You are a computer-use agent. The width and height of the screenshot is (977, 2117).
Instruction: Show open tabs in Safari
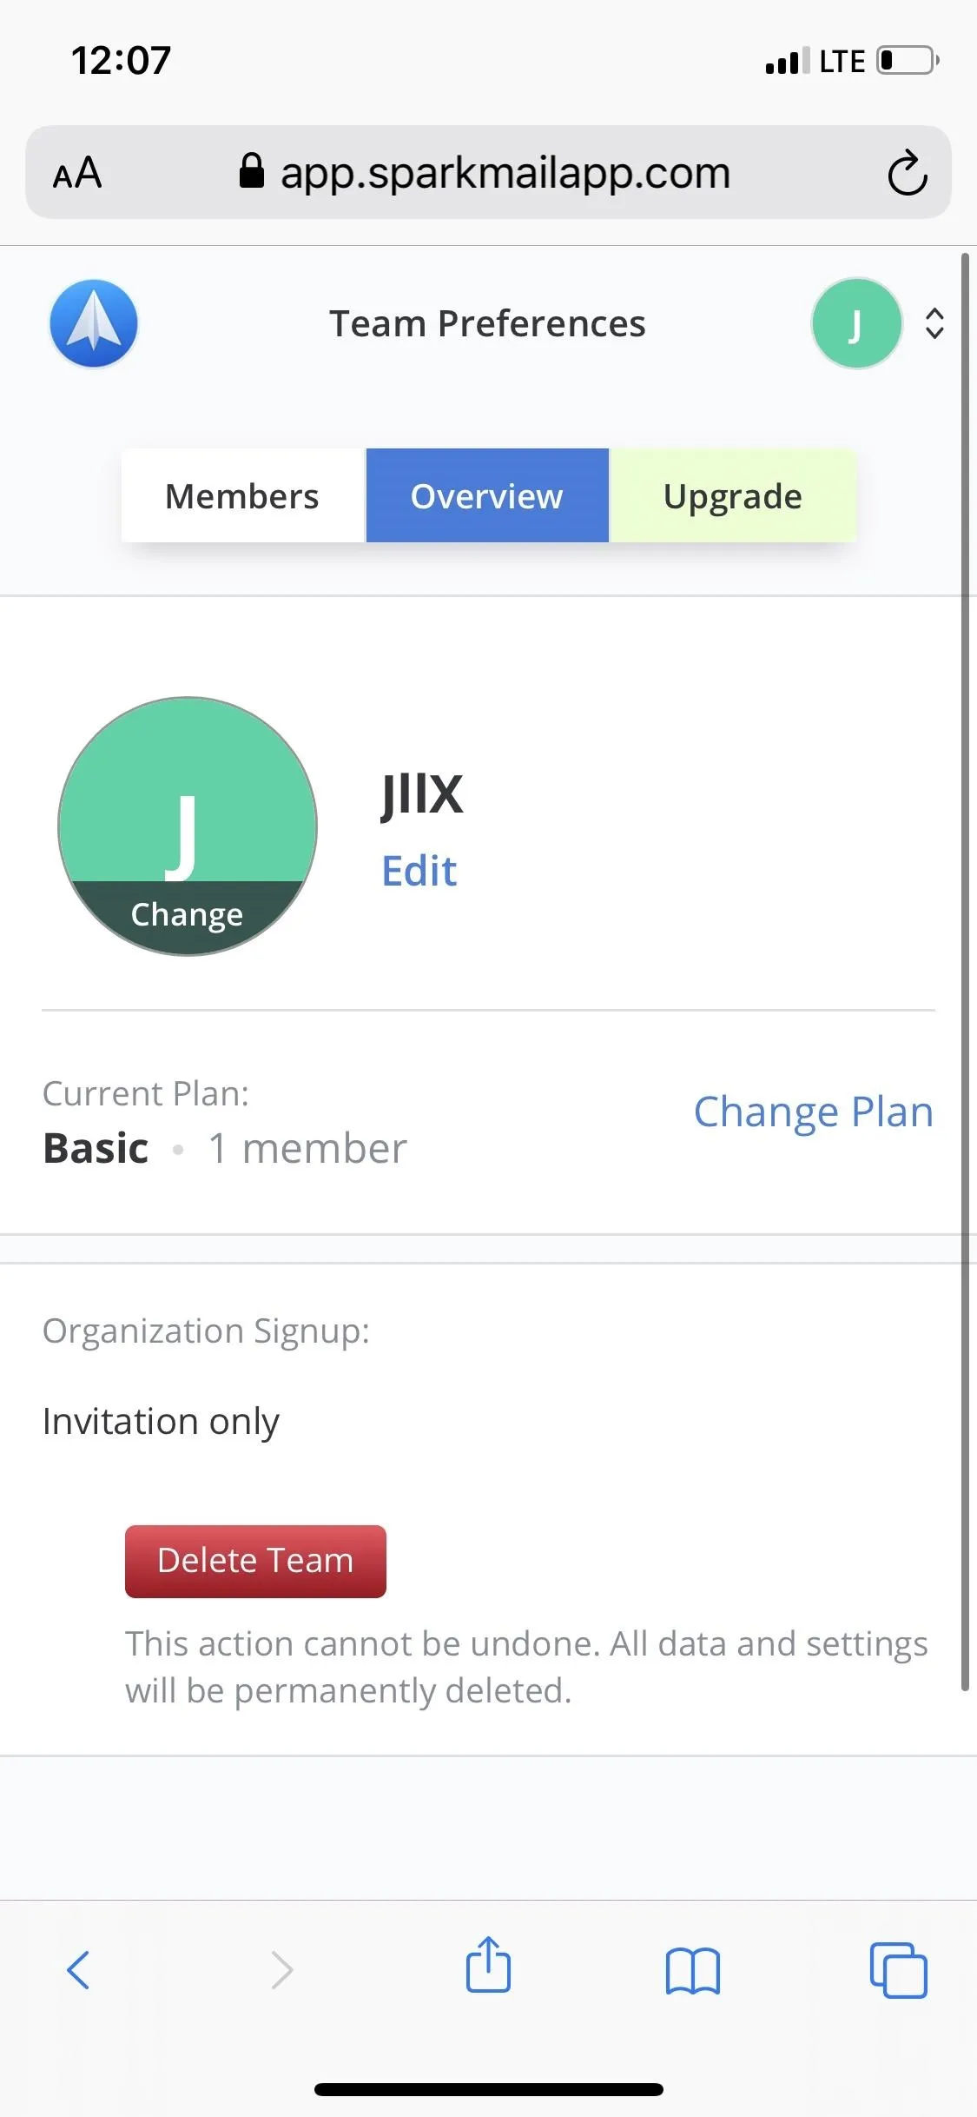point(899,1969)
